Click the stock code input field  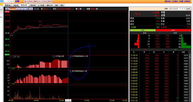[4, 1]
